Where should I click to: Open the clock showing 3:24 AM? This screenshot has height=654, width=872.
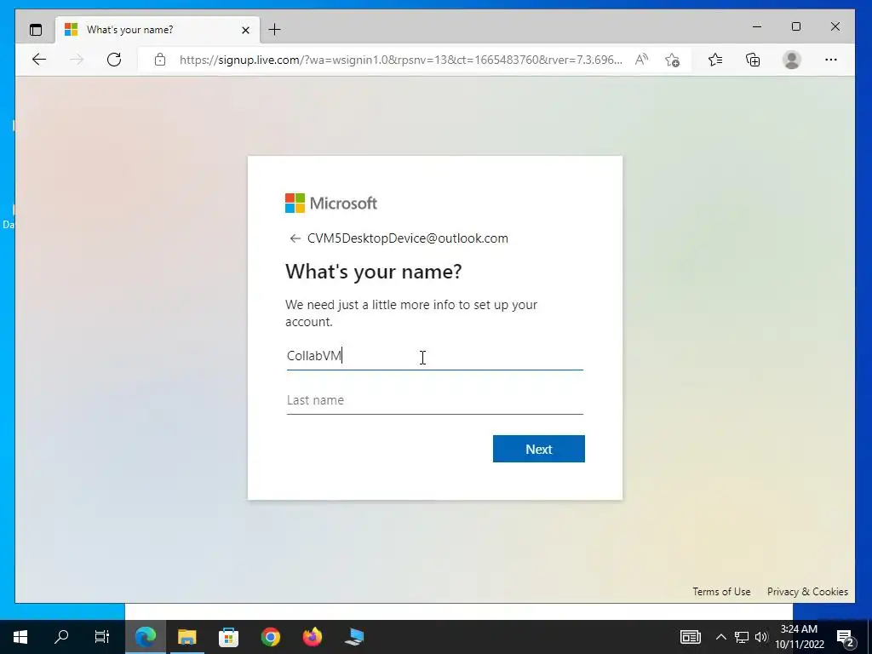tap(799, 637)
